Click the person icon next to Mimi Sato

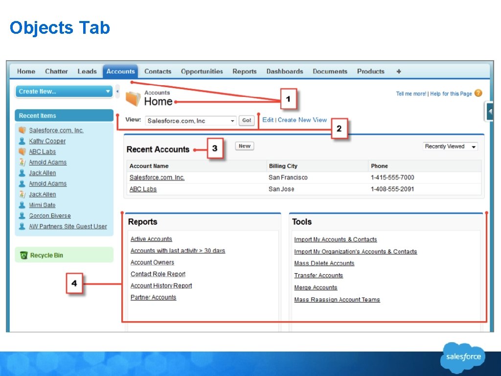pos(22,205)
